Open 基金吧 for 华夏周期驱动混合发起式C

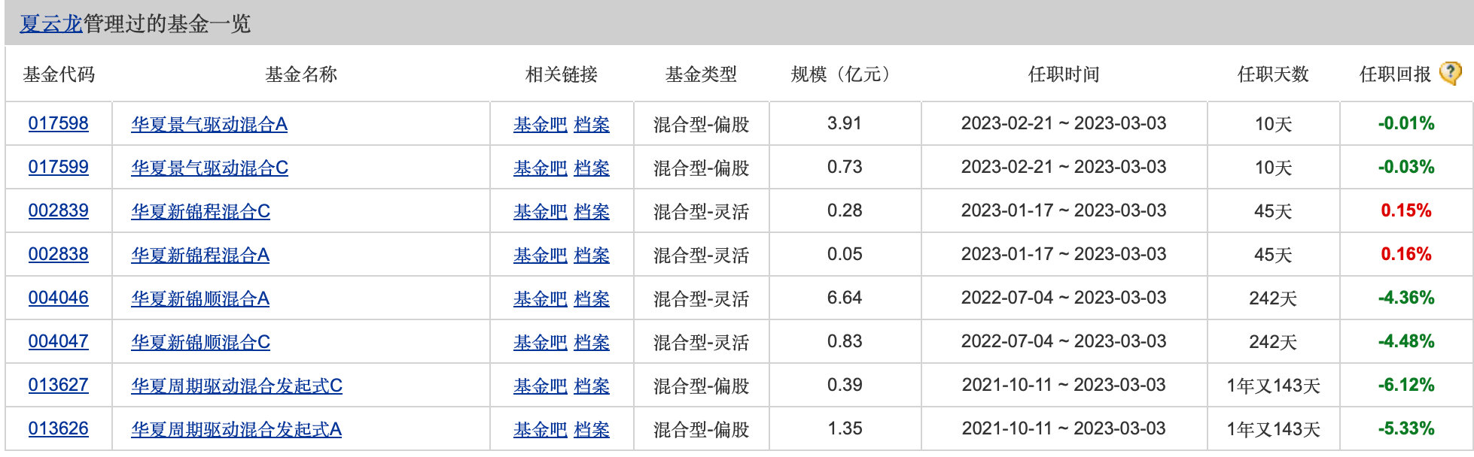point(541,386)
